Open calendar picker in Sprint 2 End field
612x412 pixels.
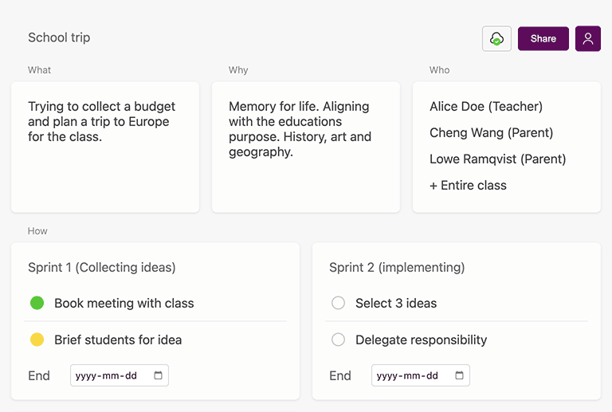coord(459,375)
